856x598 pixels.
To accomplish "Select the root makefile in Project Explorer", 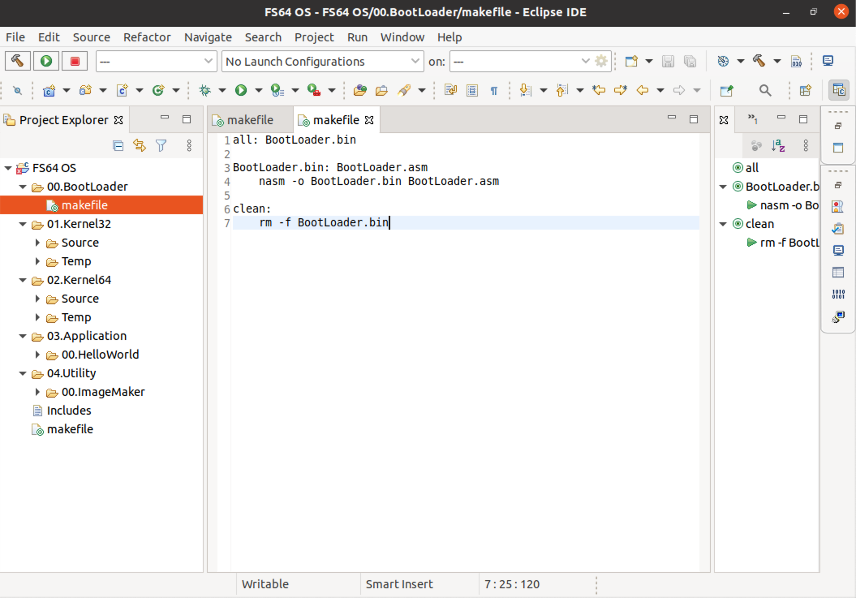I will 70,429.
